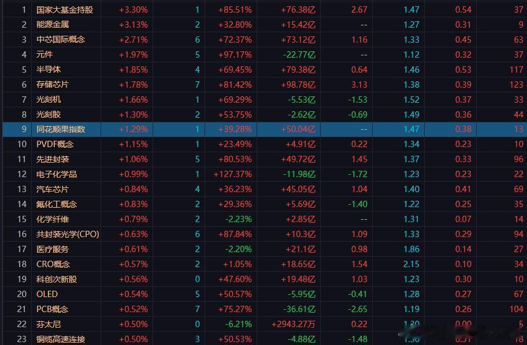Click the +127.37% cell for 电子化学品

point(232,174)
